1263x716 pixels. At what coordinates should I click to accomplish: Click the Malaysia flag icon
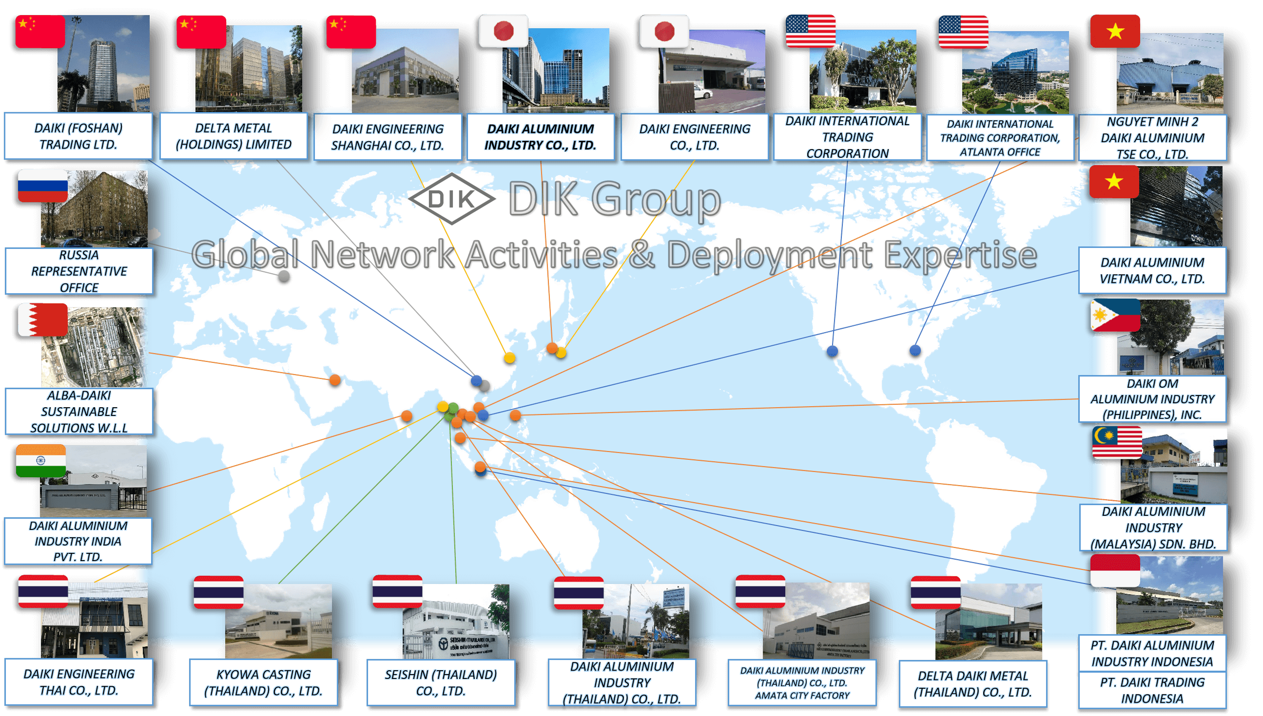pos(1117,443)
